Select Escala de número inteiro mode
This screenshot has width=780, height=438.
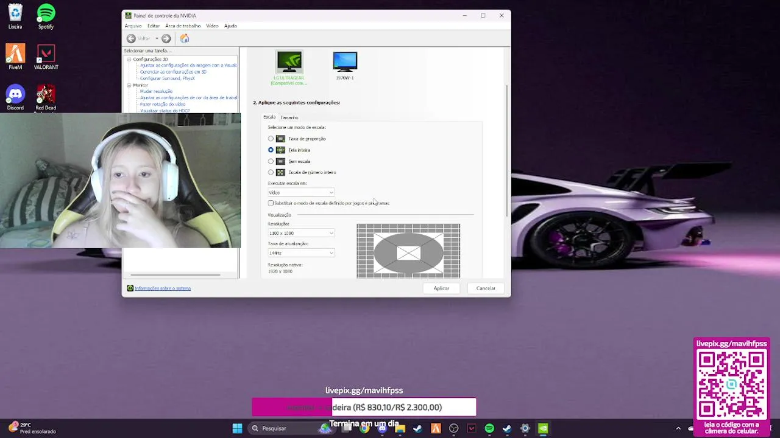tap(271, 172)
